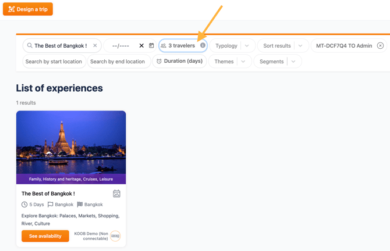Open the Segments dropdown chevron
390x251 pixels.
coord(293,62)
